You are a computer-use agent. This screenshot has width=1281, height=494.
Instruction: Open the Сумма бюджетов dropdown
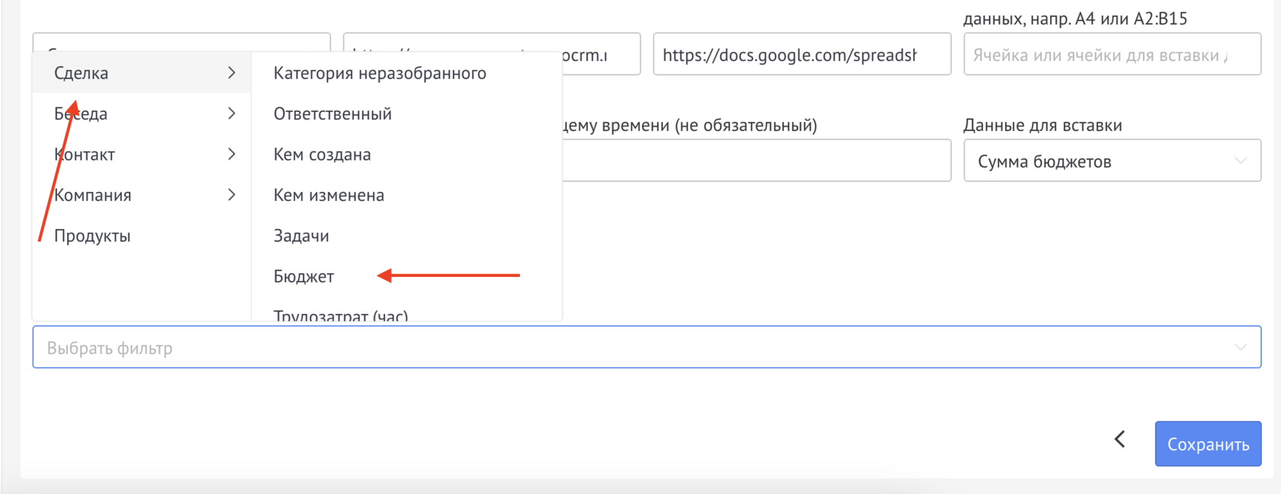pos(1111,161)
